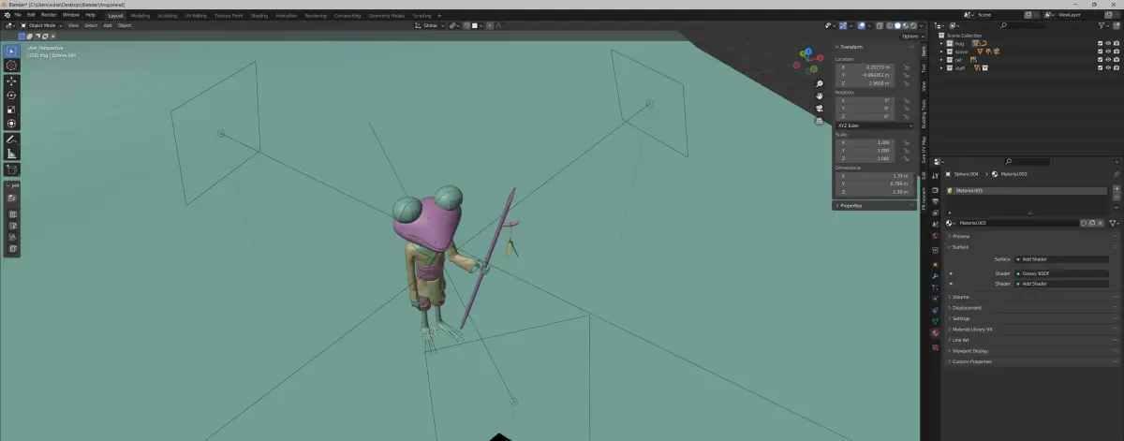
Task: Toggle exclude checkbox for staff collection
Action: click(1101, 67)
